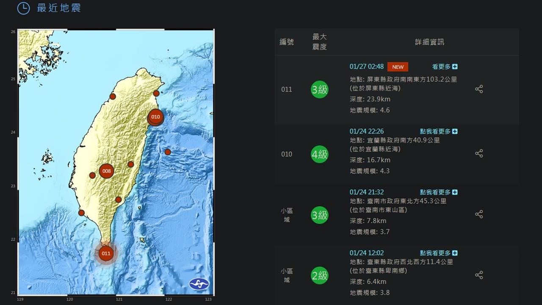
Task: Select earthquake marker 010 on the map
Action: tap(155, 117)
